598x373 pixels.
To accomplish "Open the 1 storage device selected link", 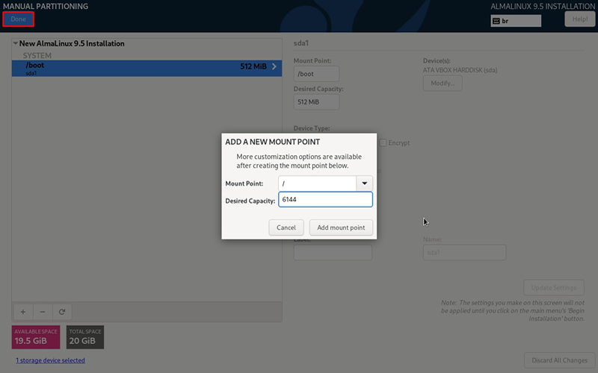I will (x=50, y=360).
